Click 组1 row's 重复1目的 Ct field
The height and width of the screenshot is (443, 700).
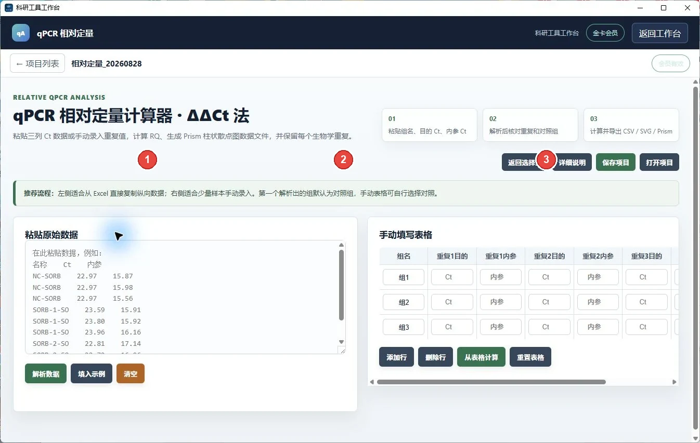[x=452, y=277]
